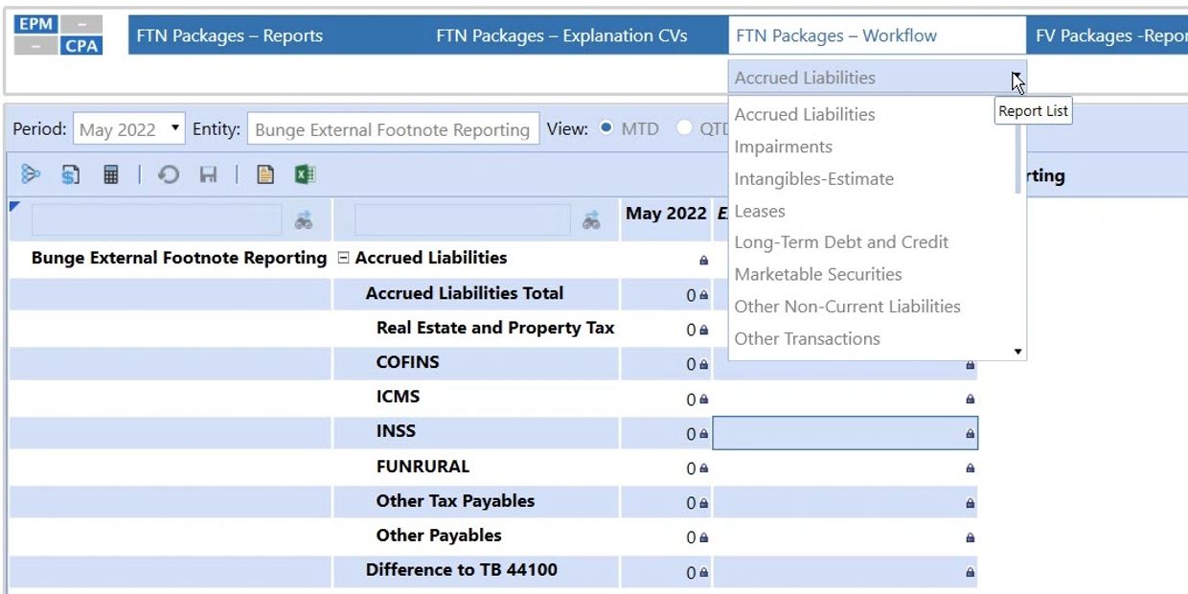Click the save floppy disk icon
1188x594 pixels.
(x=208, y=174)
